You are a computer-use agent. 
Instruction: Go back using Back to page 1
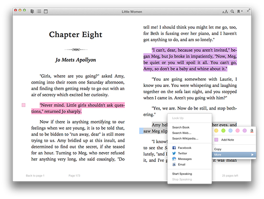click(35, 175)
